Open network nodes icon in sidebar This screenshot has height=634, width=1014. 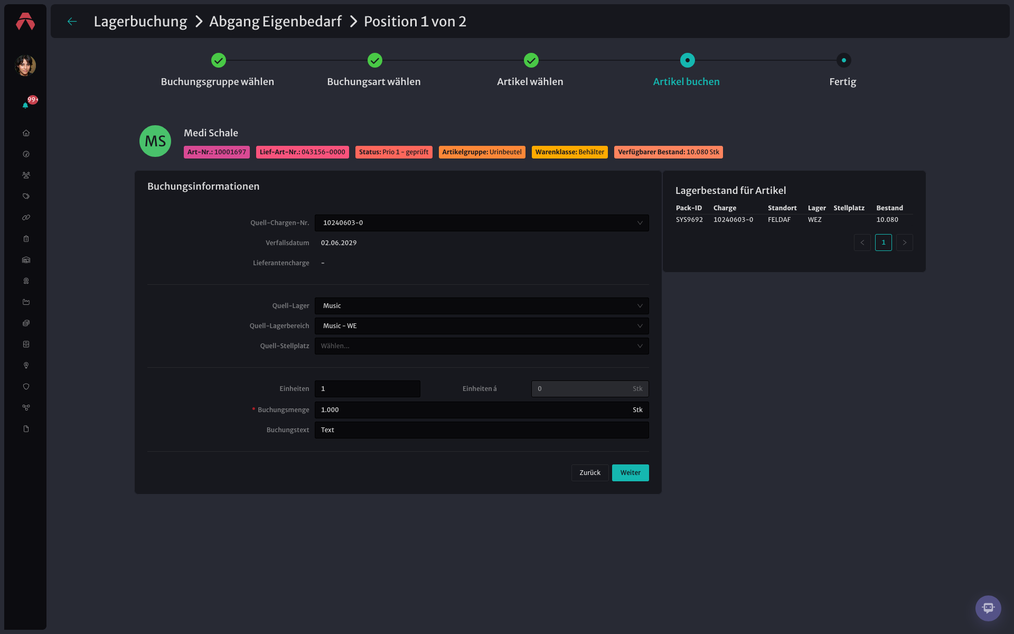click(x=26, y=408)
